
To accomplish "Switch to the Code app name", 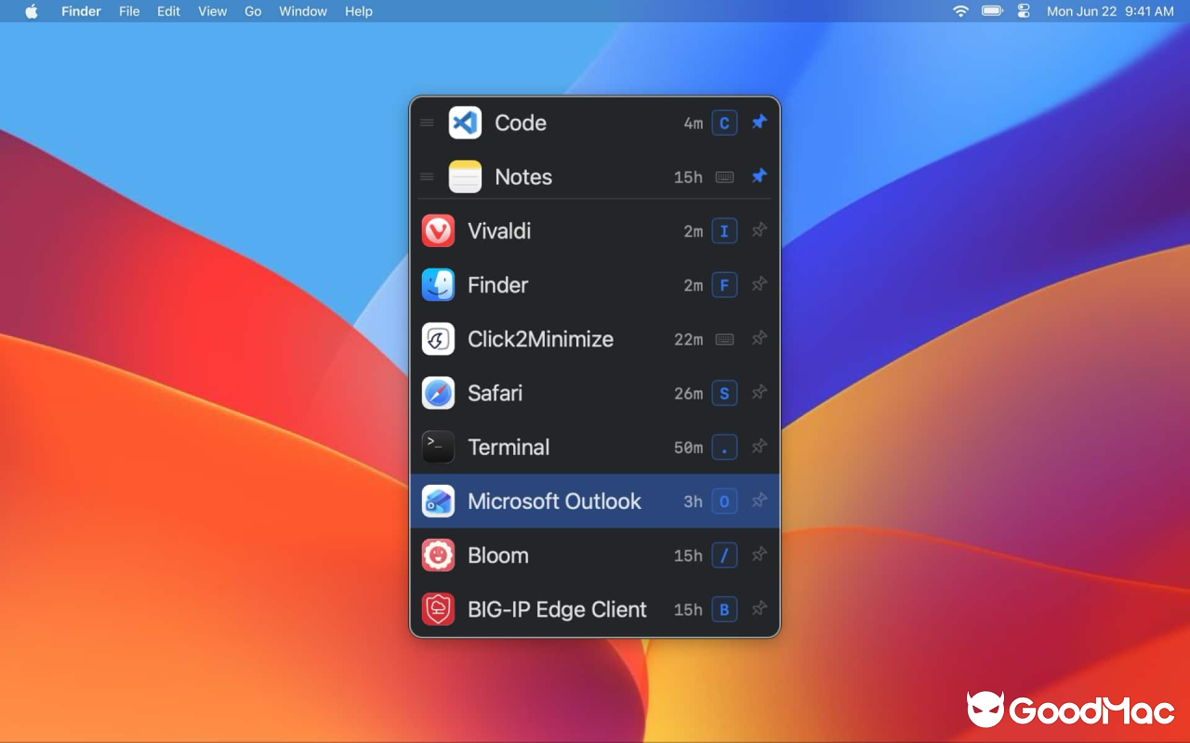I will click(x=521, y=123).
